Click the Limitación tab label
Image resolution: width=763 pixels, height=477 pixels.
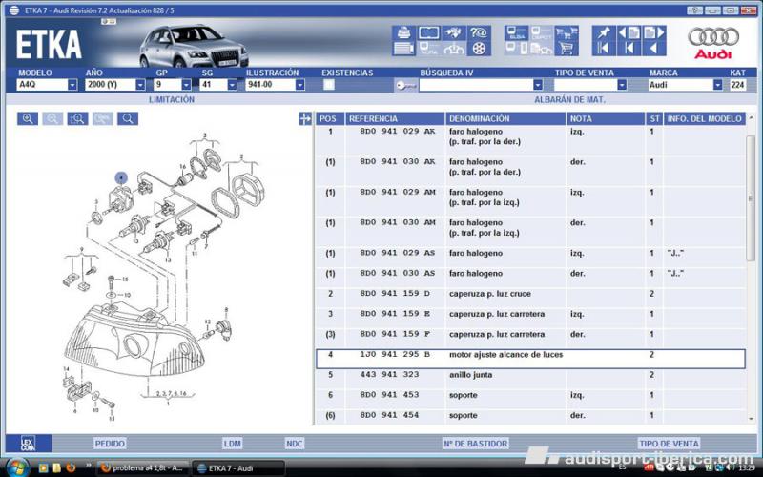(172, 100)
